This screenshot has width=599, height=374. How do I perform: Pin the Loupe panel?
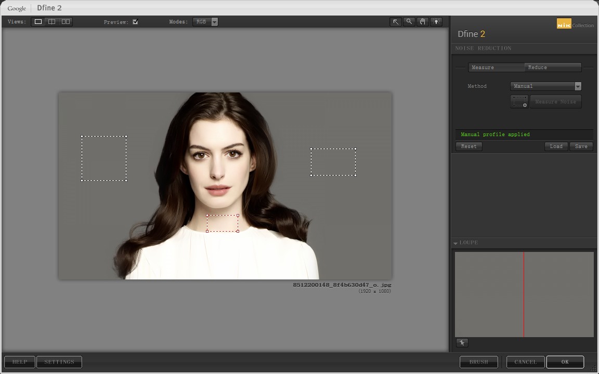click(462, 342)
